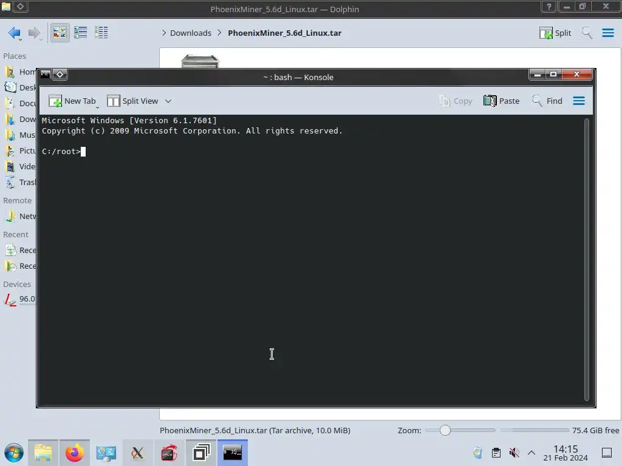This screenshot has height=466, width=622.
Task: Open Documents in Dolphin Places
Action: (x=20, y=103)
